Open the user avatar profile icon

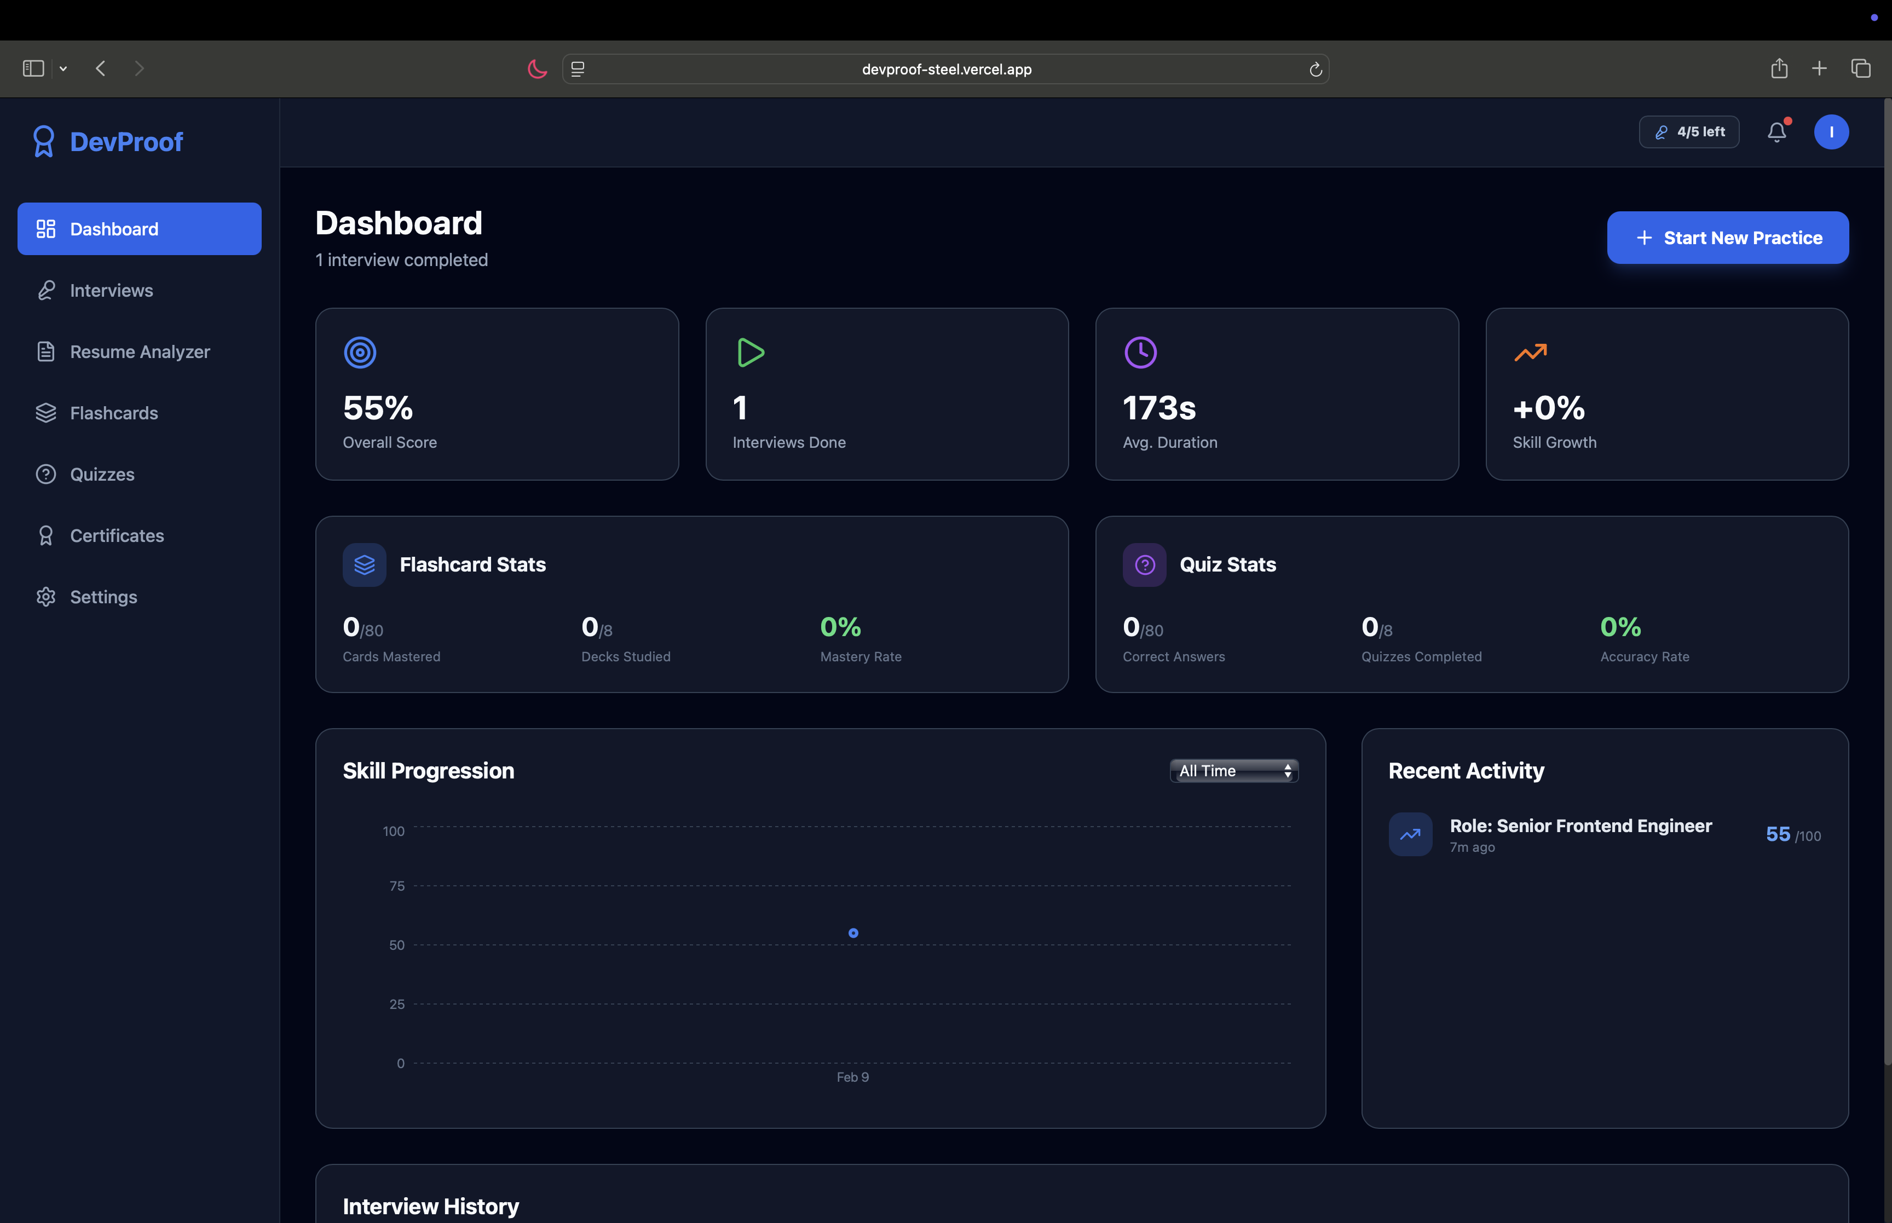click(1831, 132)
